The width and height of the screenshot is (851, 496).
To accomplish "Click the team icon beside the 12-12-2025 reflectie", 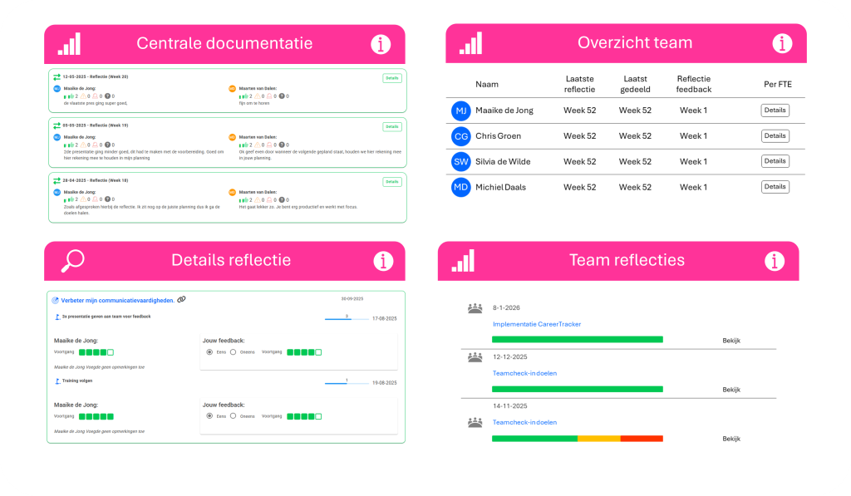I will pyautogui.click(x=474, y=356).
